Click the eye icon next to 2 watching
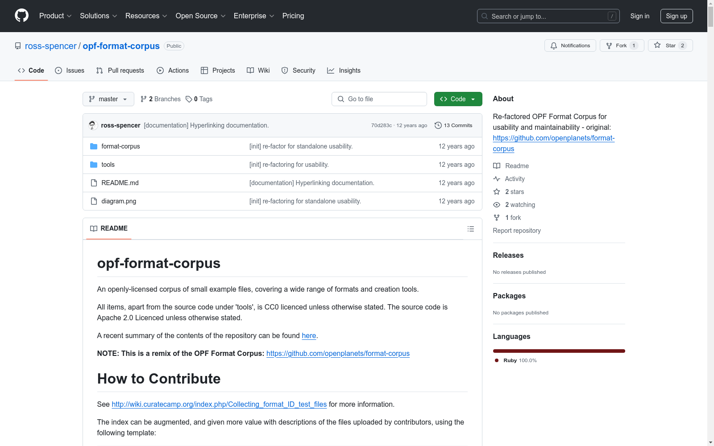This screenshot has width=714, height=446. [497, 205]
